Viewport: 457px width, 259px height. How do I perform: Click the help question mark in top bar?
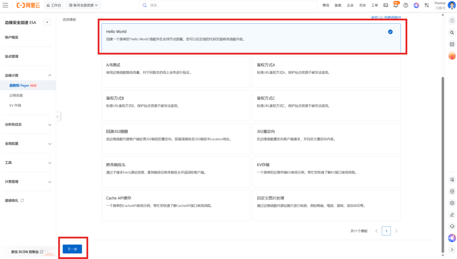[x=406, y=5]
